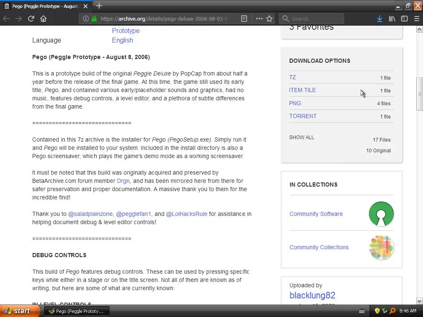The image size is (423, 317).
Task: Open the keyboard icon in system tray
Action: pos(362,311)
